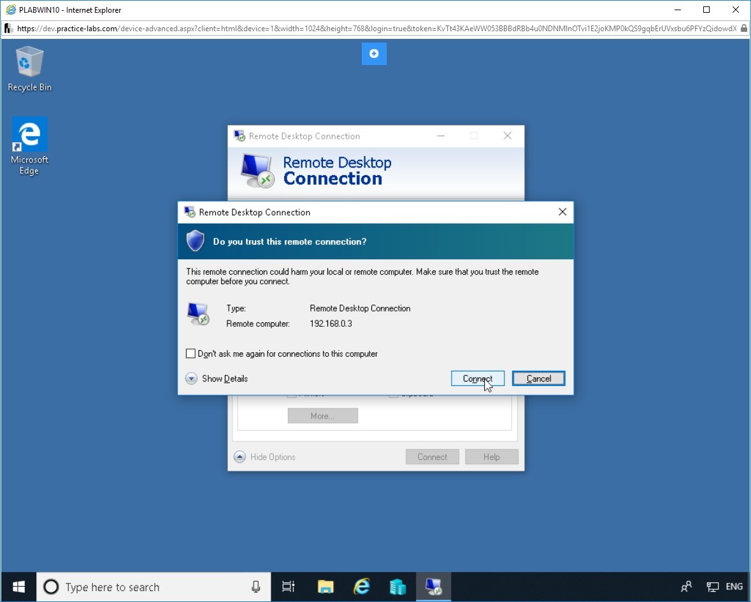The width and height of the screenshot is (751, 602).
Task: Click the network icon in the system tray
Action: (x=713, y=587)
